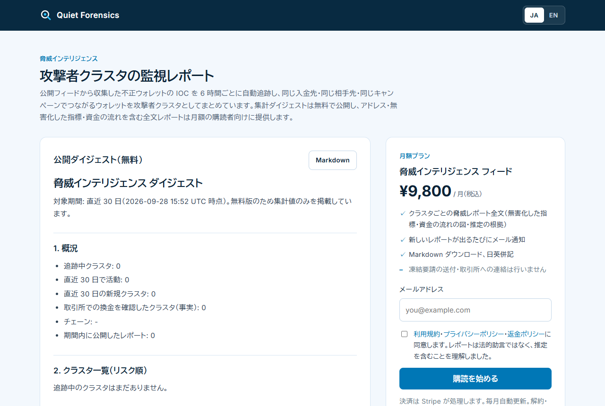Switch language to EN

pyautogui.click(x=553, y=15)
